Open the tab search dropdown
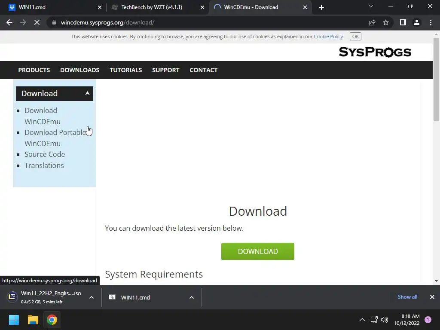This screenshot has height=330, width=440. (371, 6)
